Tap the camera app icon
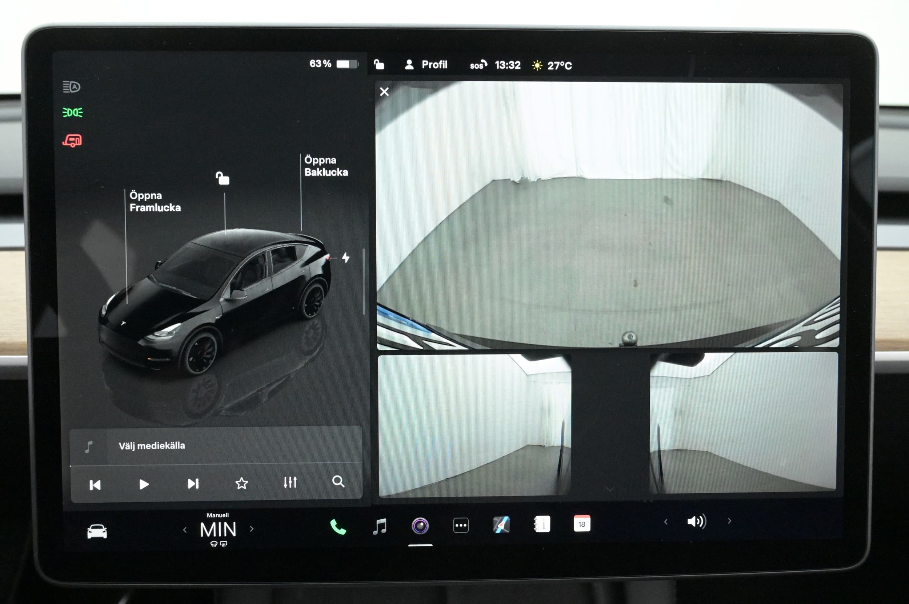This screenshot has width=909, height=604. (420, 526)
